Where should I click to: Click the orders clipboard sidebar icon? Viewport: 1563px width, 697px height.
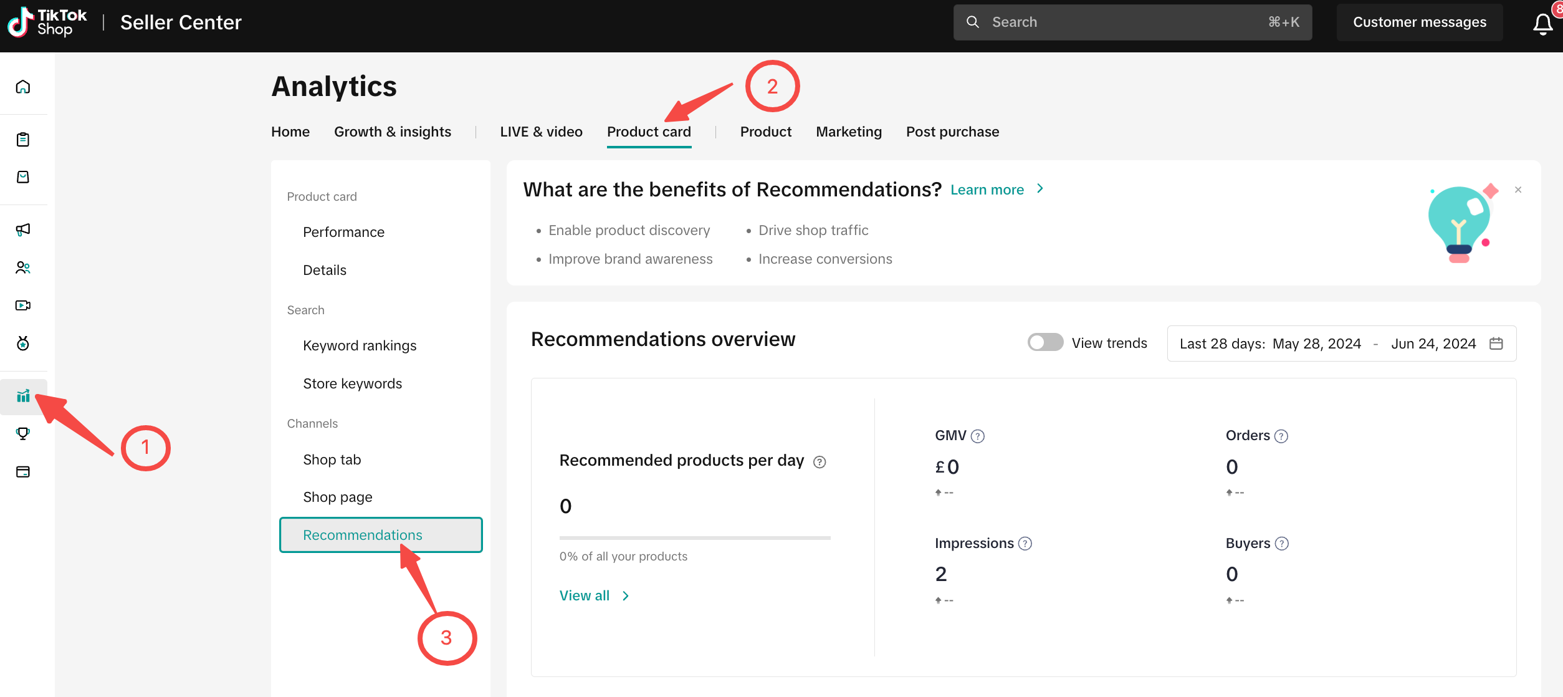23,140
